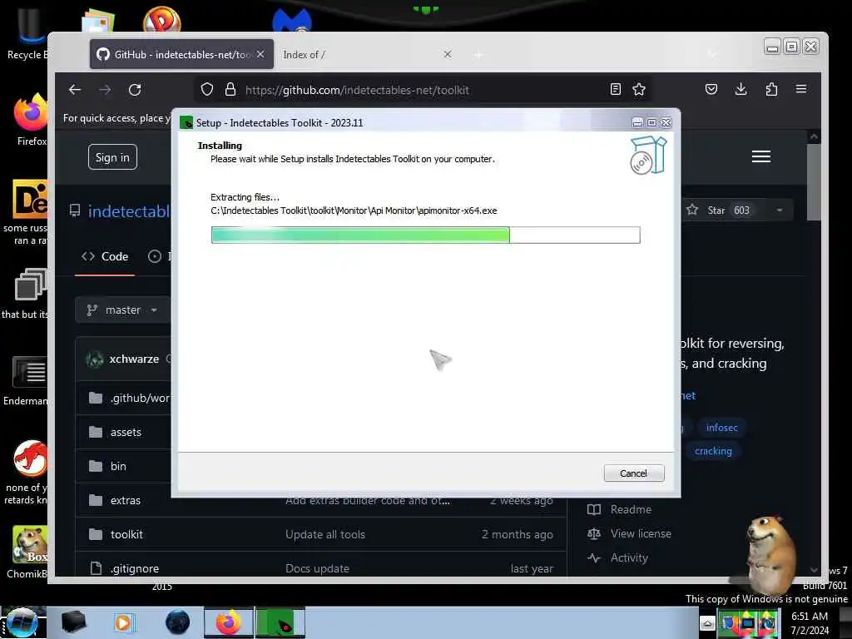Reload the GitHub page

pyautogui.click(x=135, y=90)
